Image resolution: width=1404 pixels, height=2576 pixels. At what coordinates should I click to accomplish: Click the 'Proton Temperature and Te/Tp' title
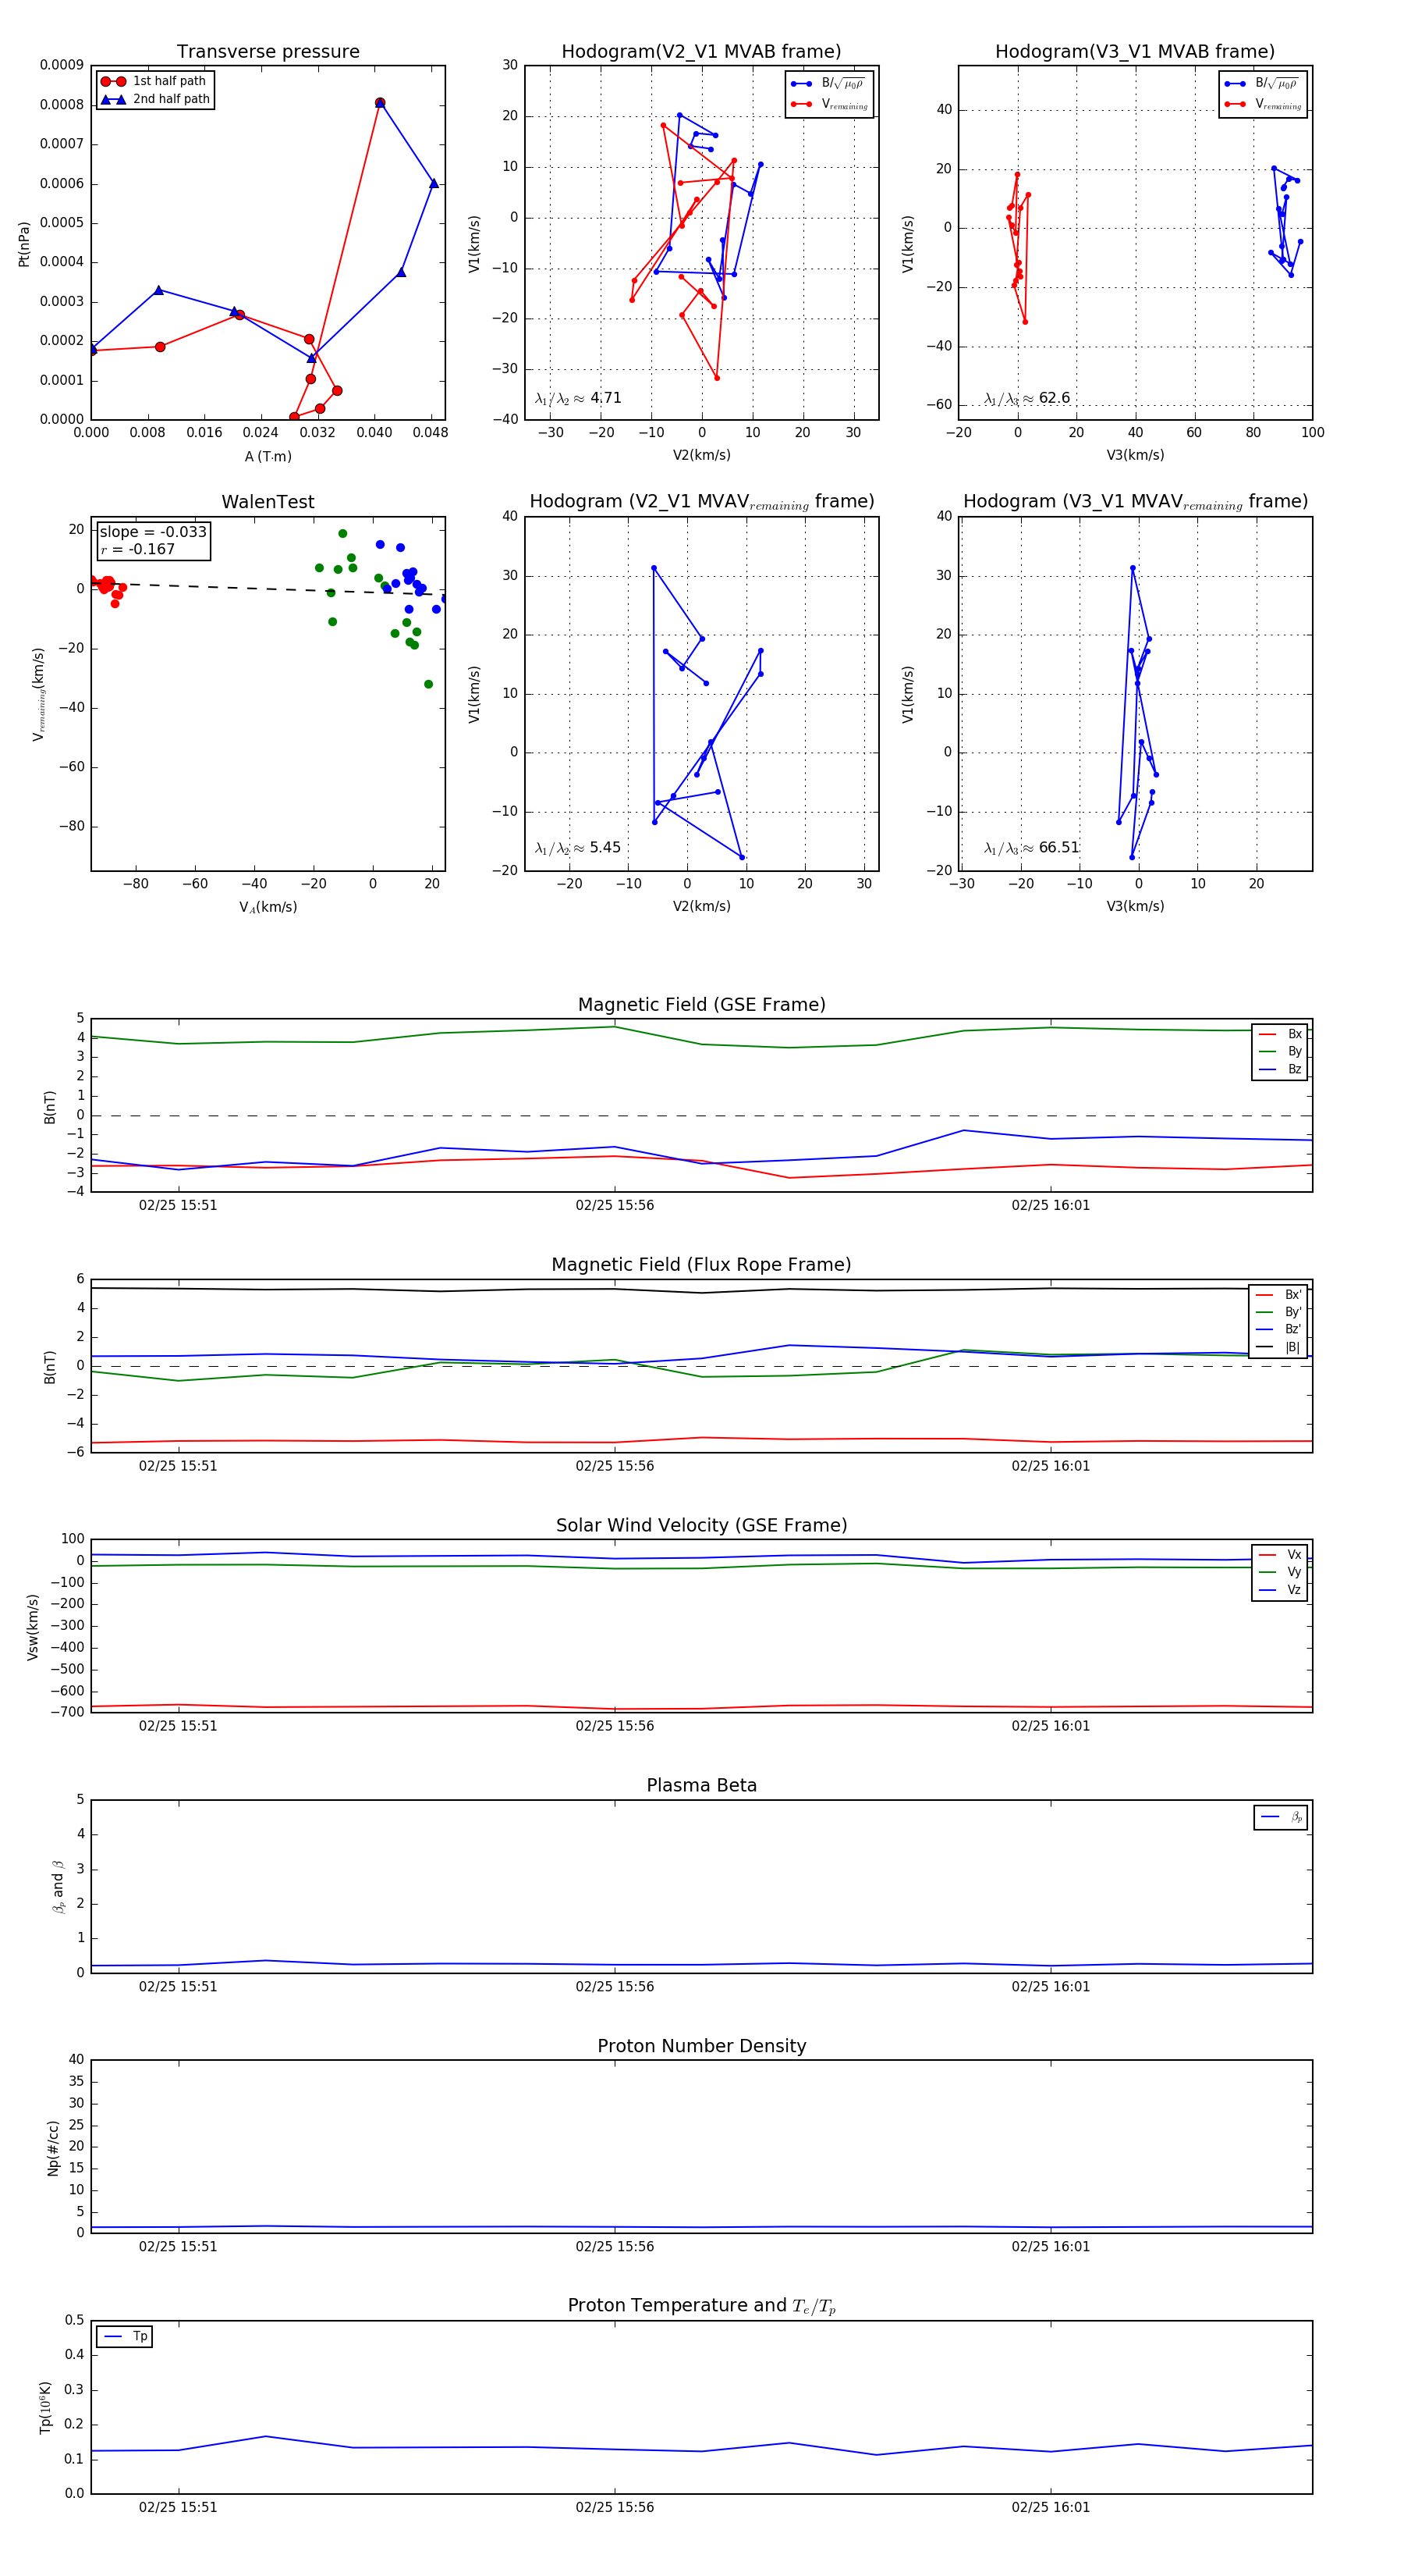(701, 2306)
